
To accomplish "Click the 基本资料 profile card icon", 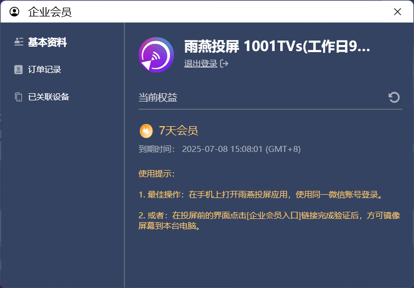I will [x=19, y=42].
